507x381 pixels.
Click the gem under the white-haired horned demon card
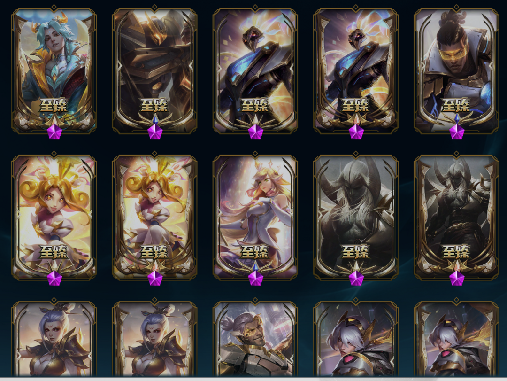point(356,279)
